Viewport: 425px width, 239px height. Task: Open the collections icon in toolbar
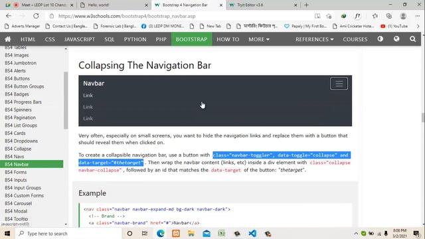389,16
